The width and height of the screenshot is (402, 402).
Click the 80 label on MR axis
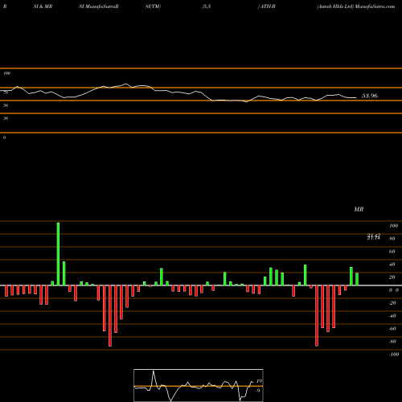tap(392, 239)
